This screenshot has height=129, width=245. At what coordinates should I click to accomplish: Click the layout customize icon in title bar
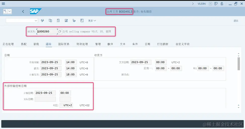[x=216, y=4]
